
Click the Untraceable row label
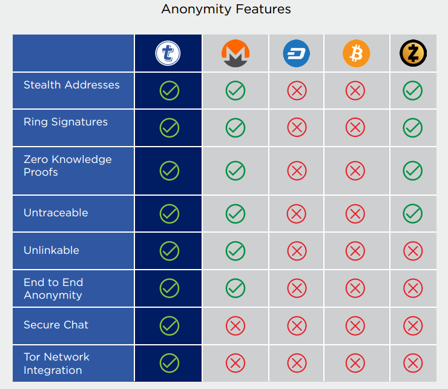(56, 213)
